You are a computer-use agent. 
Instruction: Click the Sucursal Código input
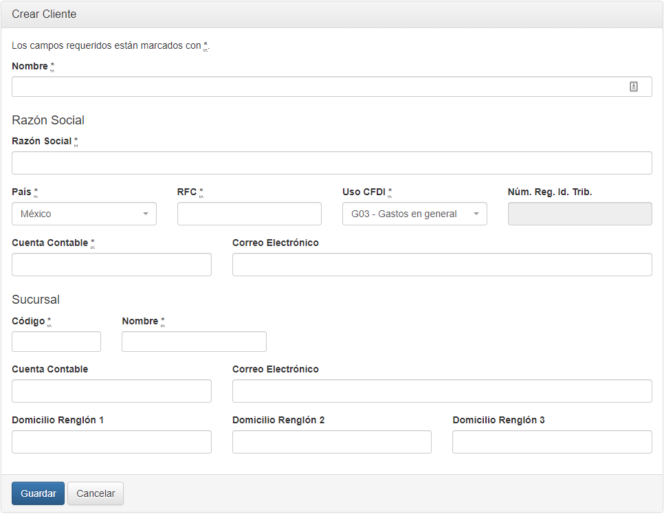pos(56,342)
